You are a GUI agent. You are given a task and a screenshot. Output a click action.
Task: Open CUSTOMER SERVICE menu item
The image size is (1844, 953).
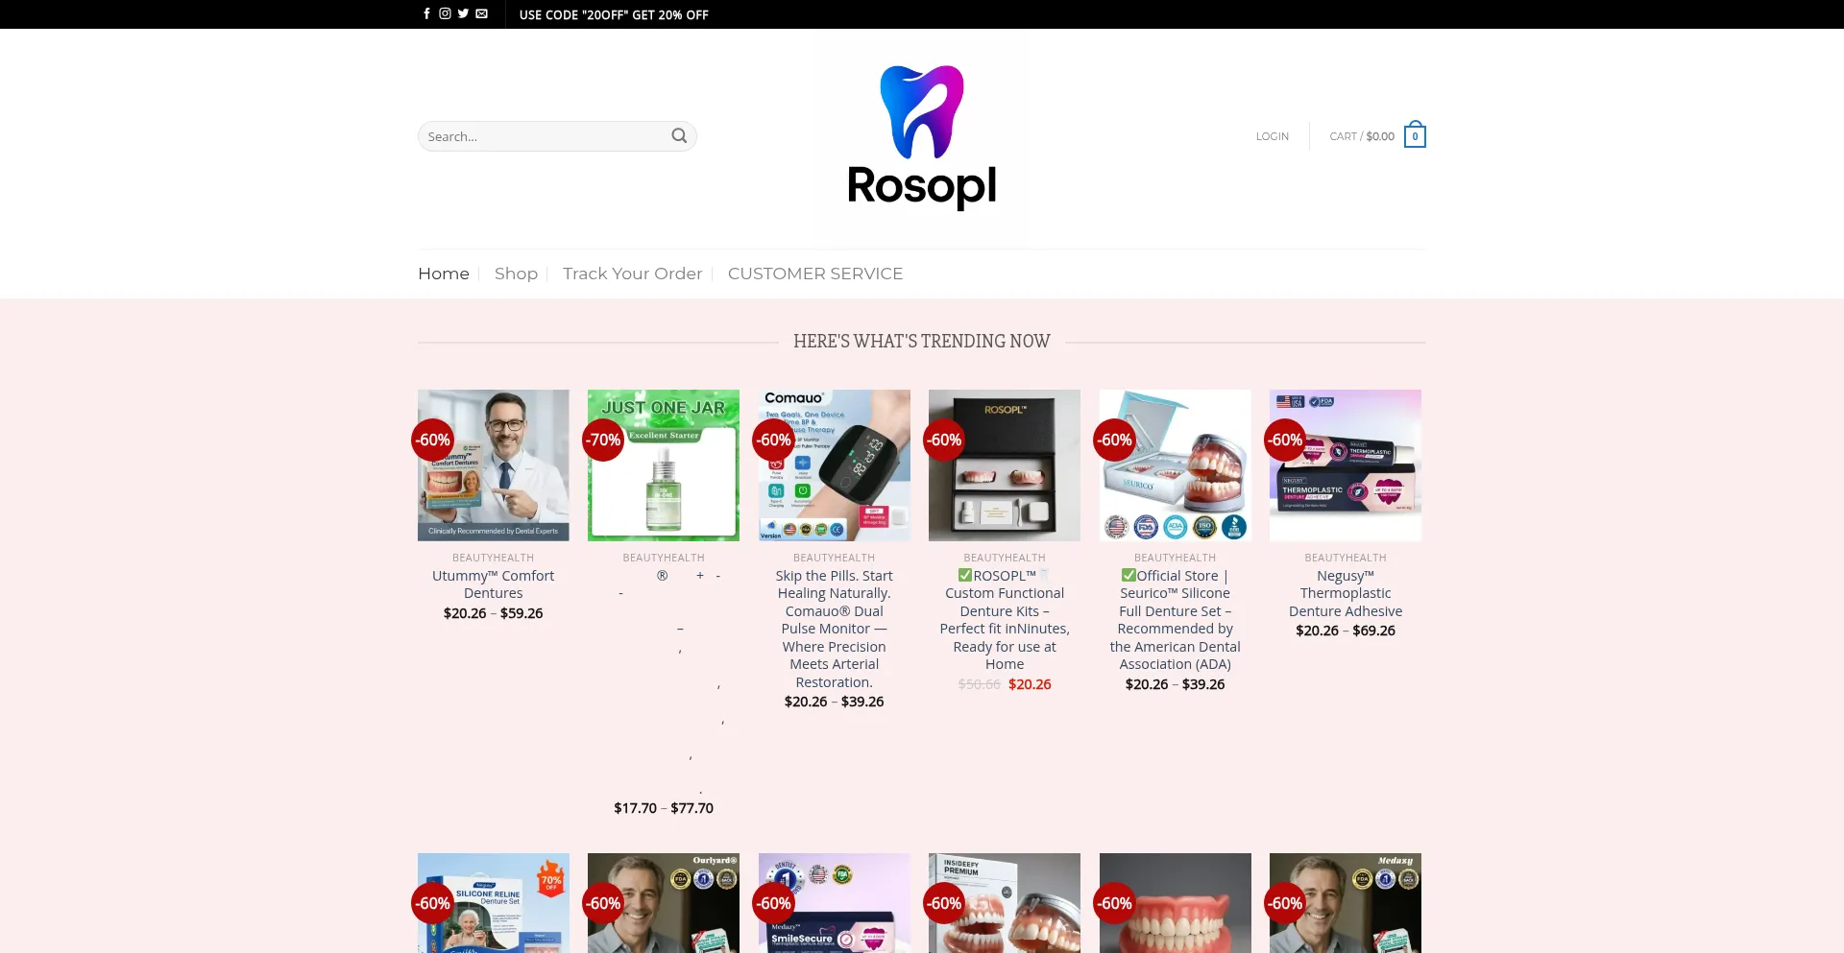click(815, 274)
